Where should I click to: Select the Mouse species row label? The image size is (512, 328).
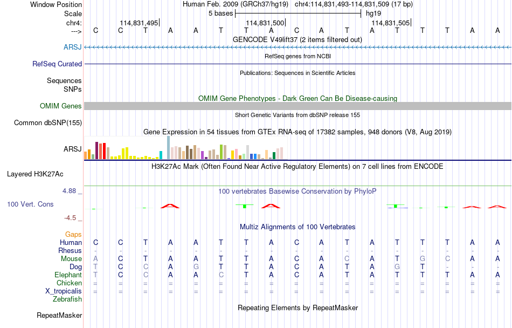(71, 258)
